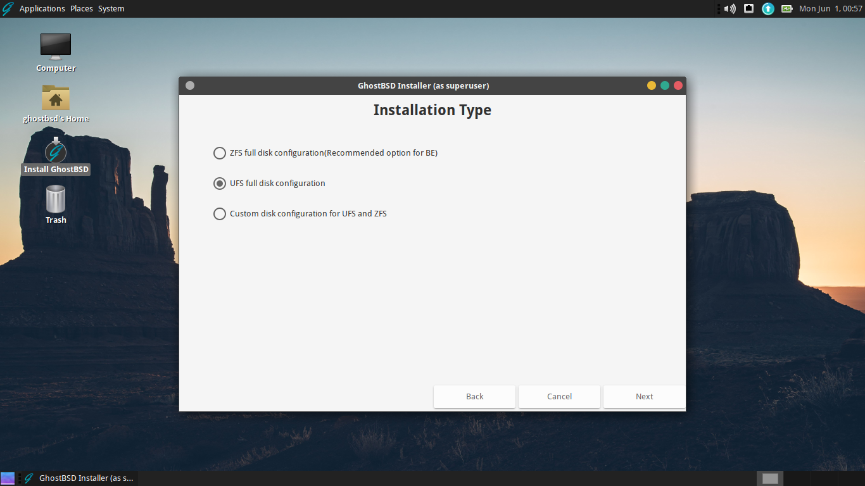Open the update manager tray icon
Screen dimensions: 865x486
pyautogui.click(x=767, y=9)
